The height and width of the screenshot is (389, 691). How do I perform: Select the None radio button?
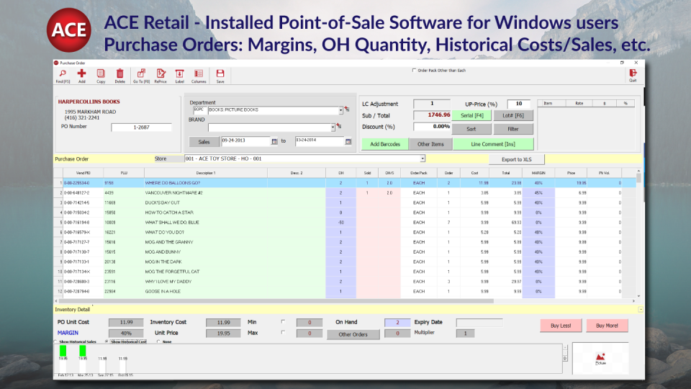click(x=158, y=341)
